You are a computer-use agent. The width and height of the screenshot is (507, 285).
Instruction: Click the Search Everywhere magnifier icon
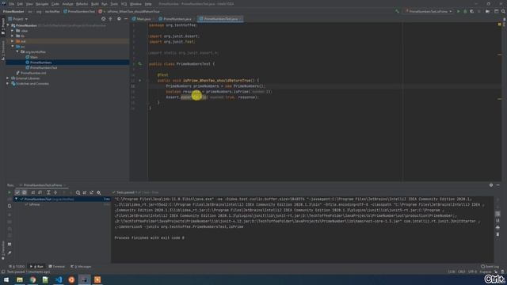pyautogui.click(x=504, y=11)
